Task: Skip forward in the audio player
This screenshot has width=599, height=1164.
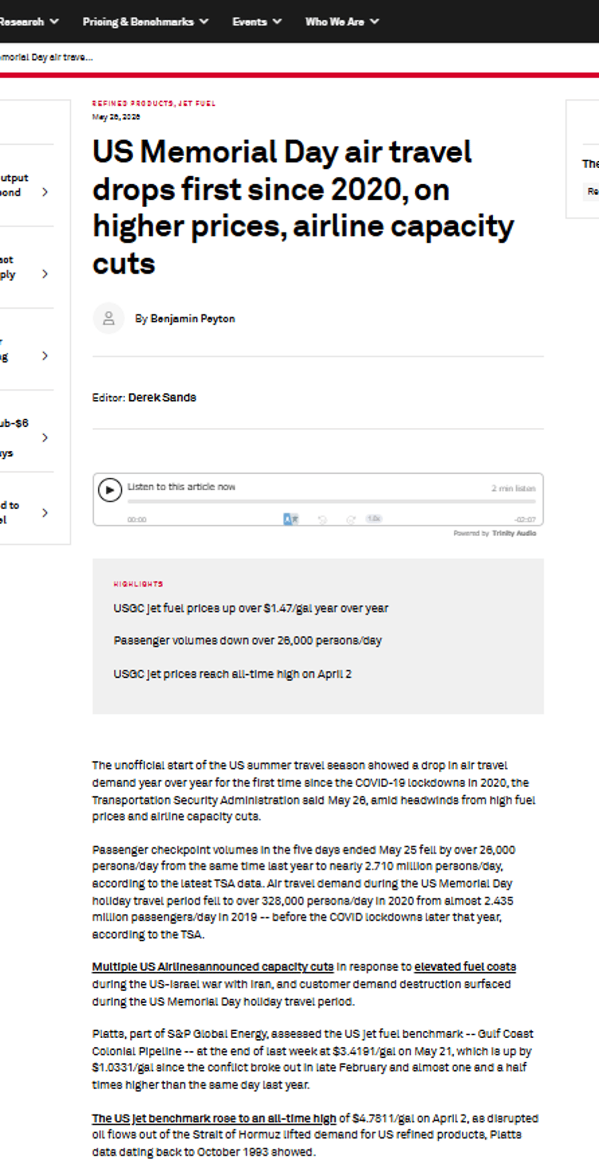Action: (x=351, y=520)
